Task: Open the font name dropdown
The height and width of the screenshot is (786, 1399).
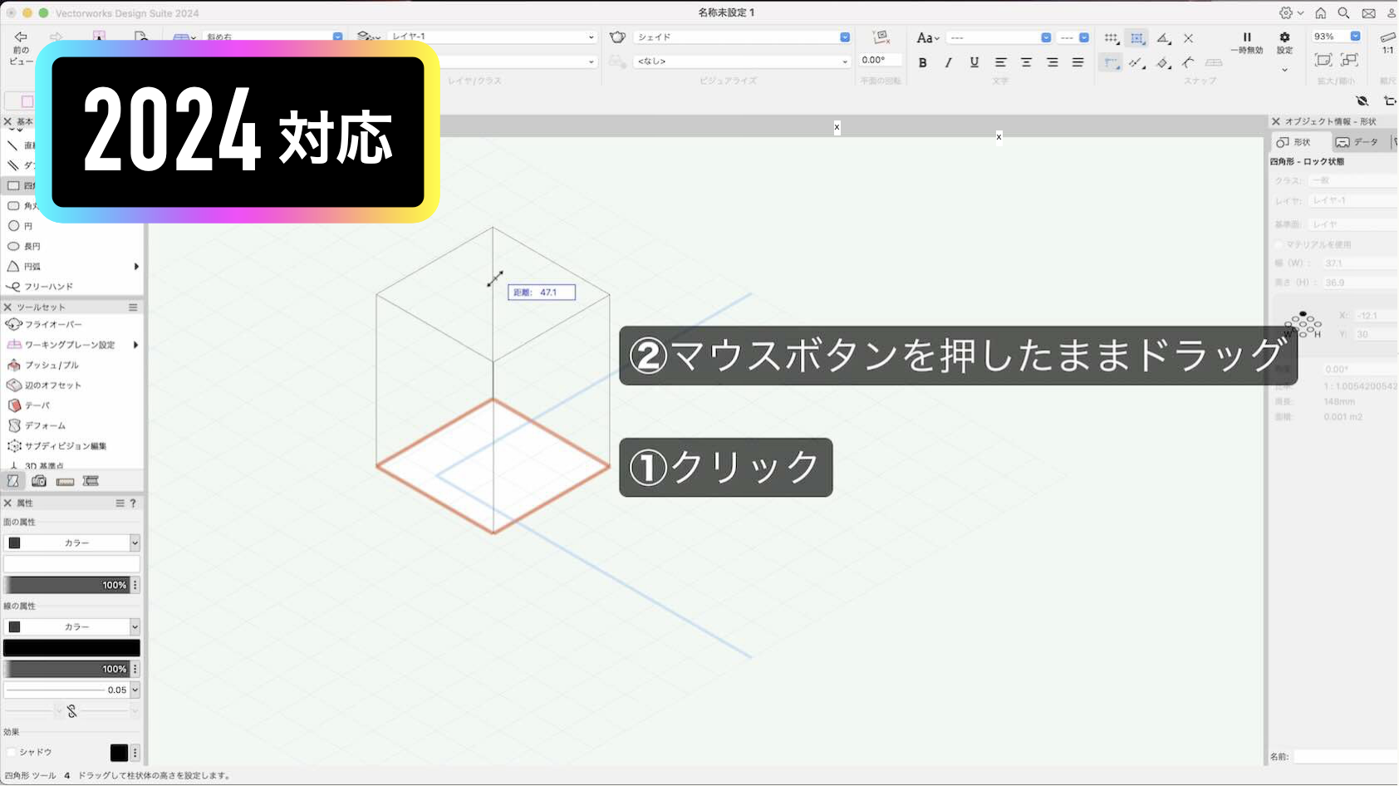Action: (999, 38)
